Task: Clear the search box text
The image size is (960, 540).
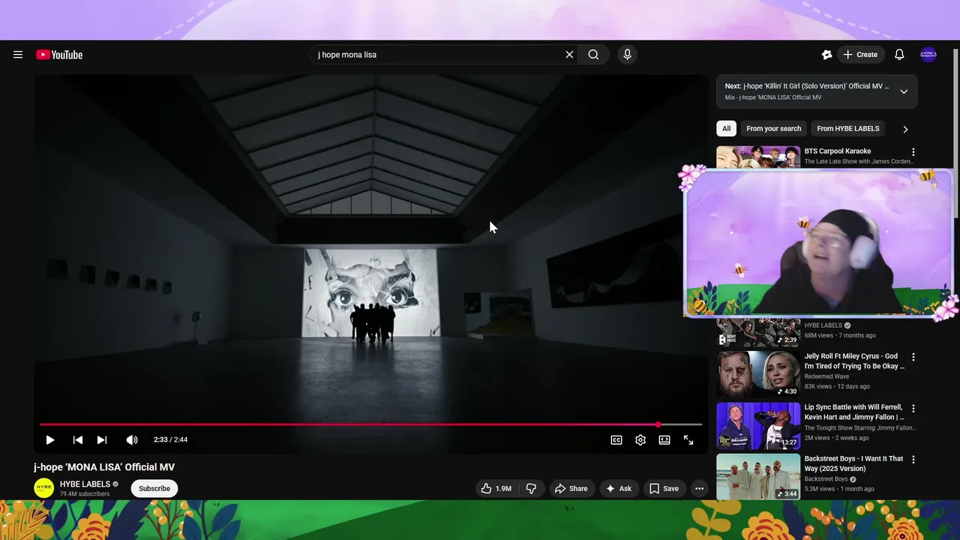Action: click(569, 55)
